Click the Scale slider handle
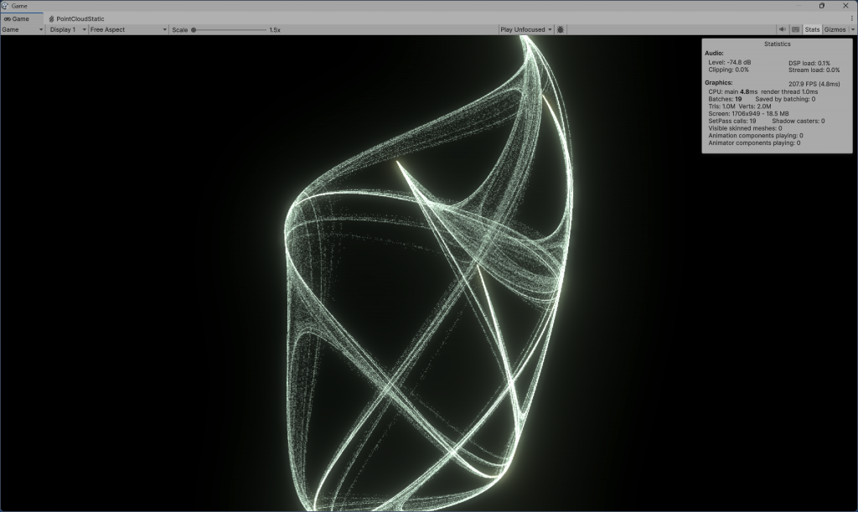Screen dimensions: 858x512 (x=194, y=30)
